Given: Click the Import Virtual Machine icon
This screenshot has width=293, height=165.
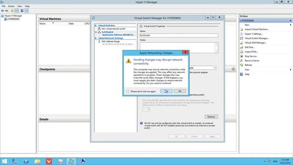Looking at the screenshot, I should 241,29.
